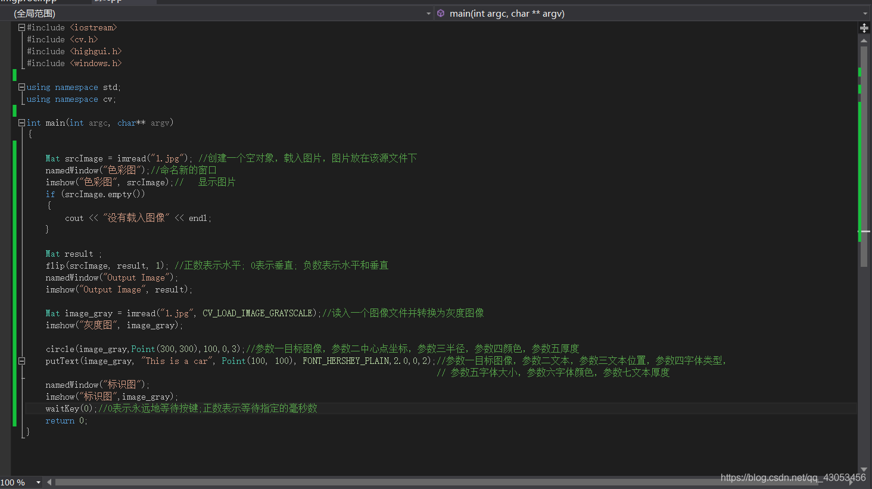The width and height of the screenshot is (872, 489).
Task: Click the split-editor icon above vertical scrollbar
Action: pyautogui.click(x=864, y=28)
